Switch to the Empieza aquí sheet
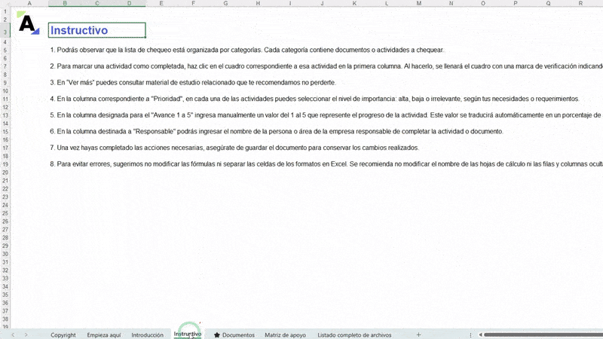603x339 pixels. [103, 334]
